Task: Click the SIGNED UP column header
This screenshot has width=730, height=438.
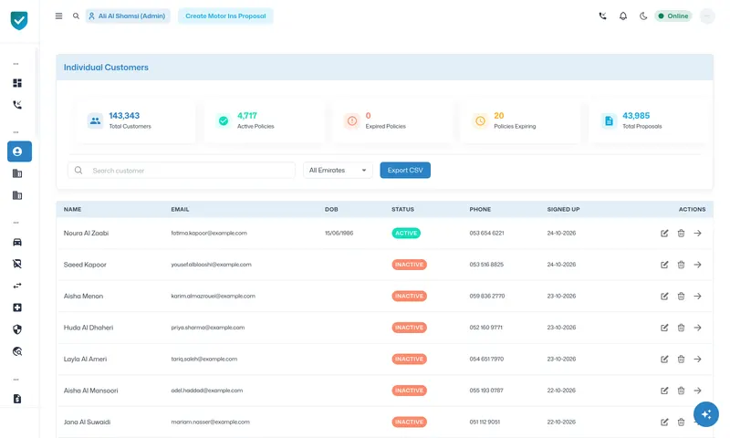Action: 563,210
